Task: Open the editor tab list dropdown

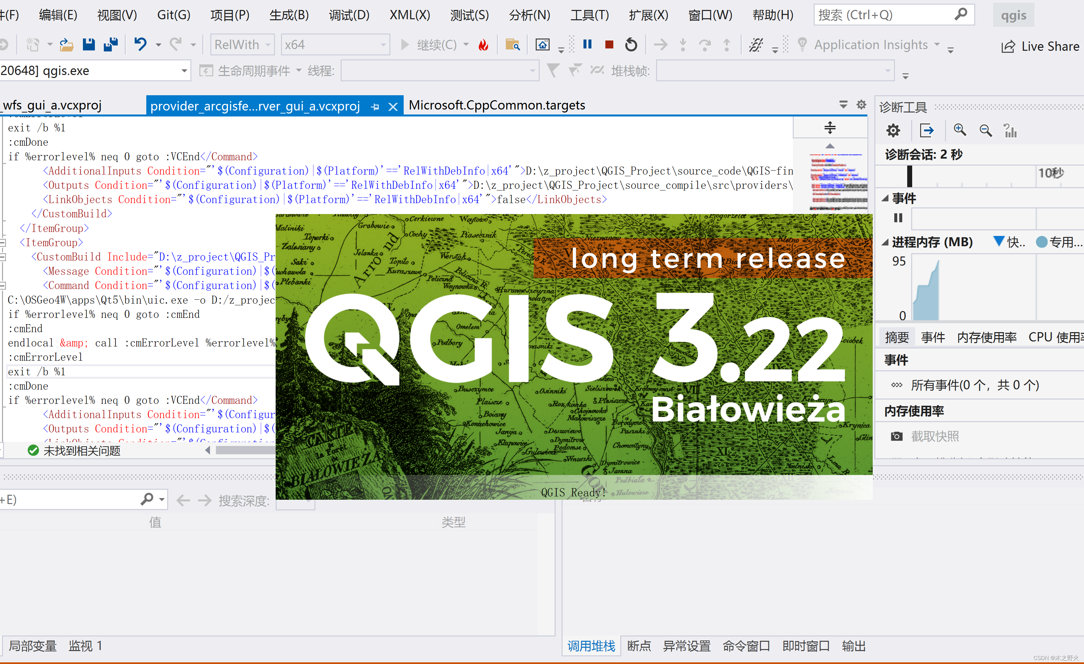Action: coord(844,105)
